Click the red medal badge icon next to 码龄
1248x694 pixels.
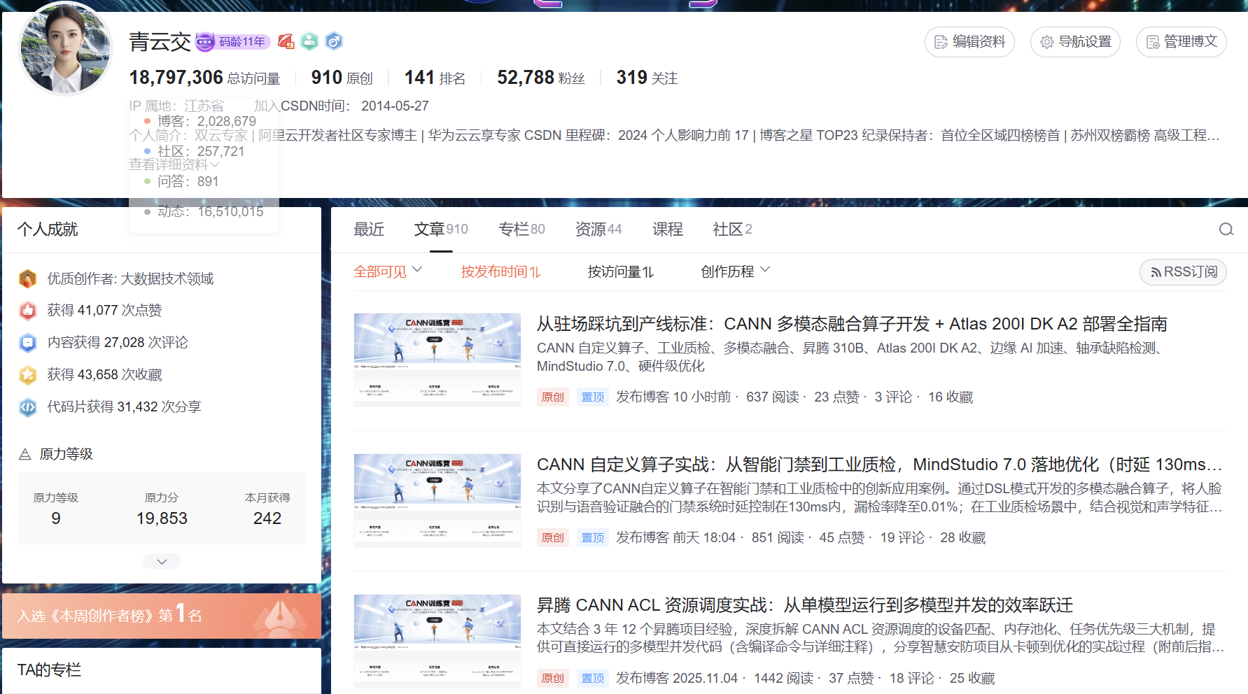tap(286, 42)
